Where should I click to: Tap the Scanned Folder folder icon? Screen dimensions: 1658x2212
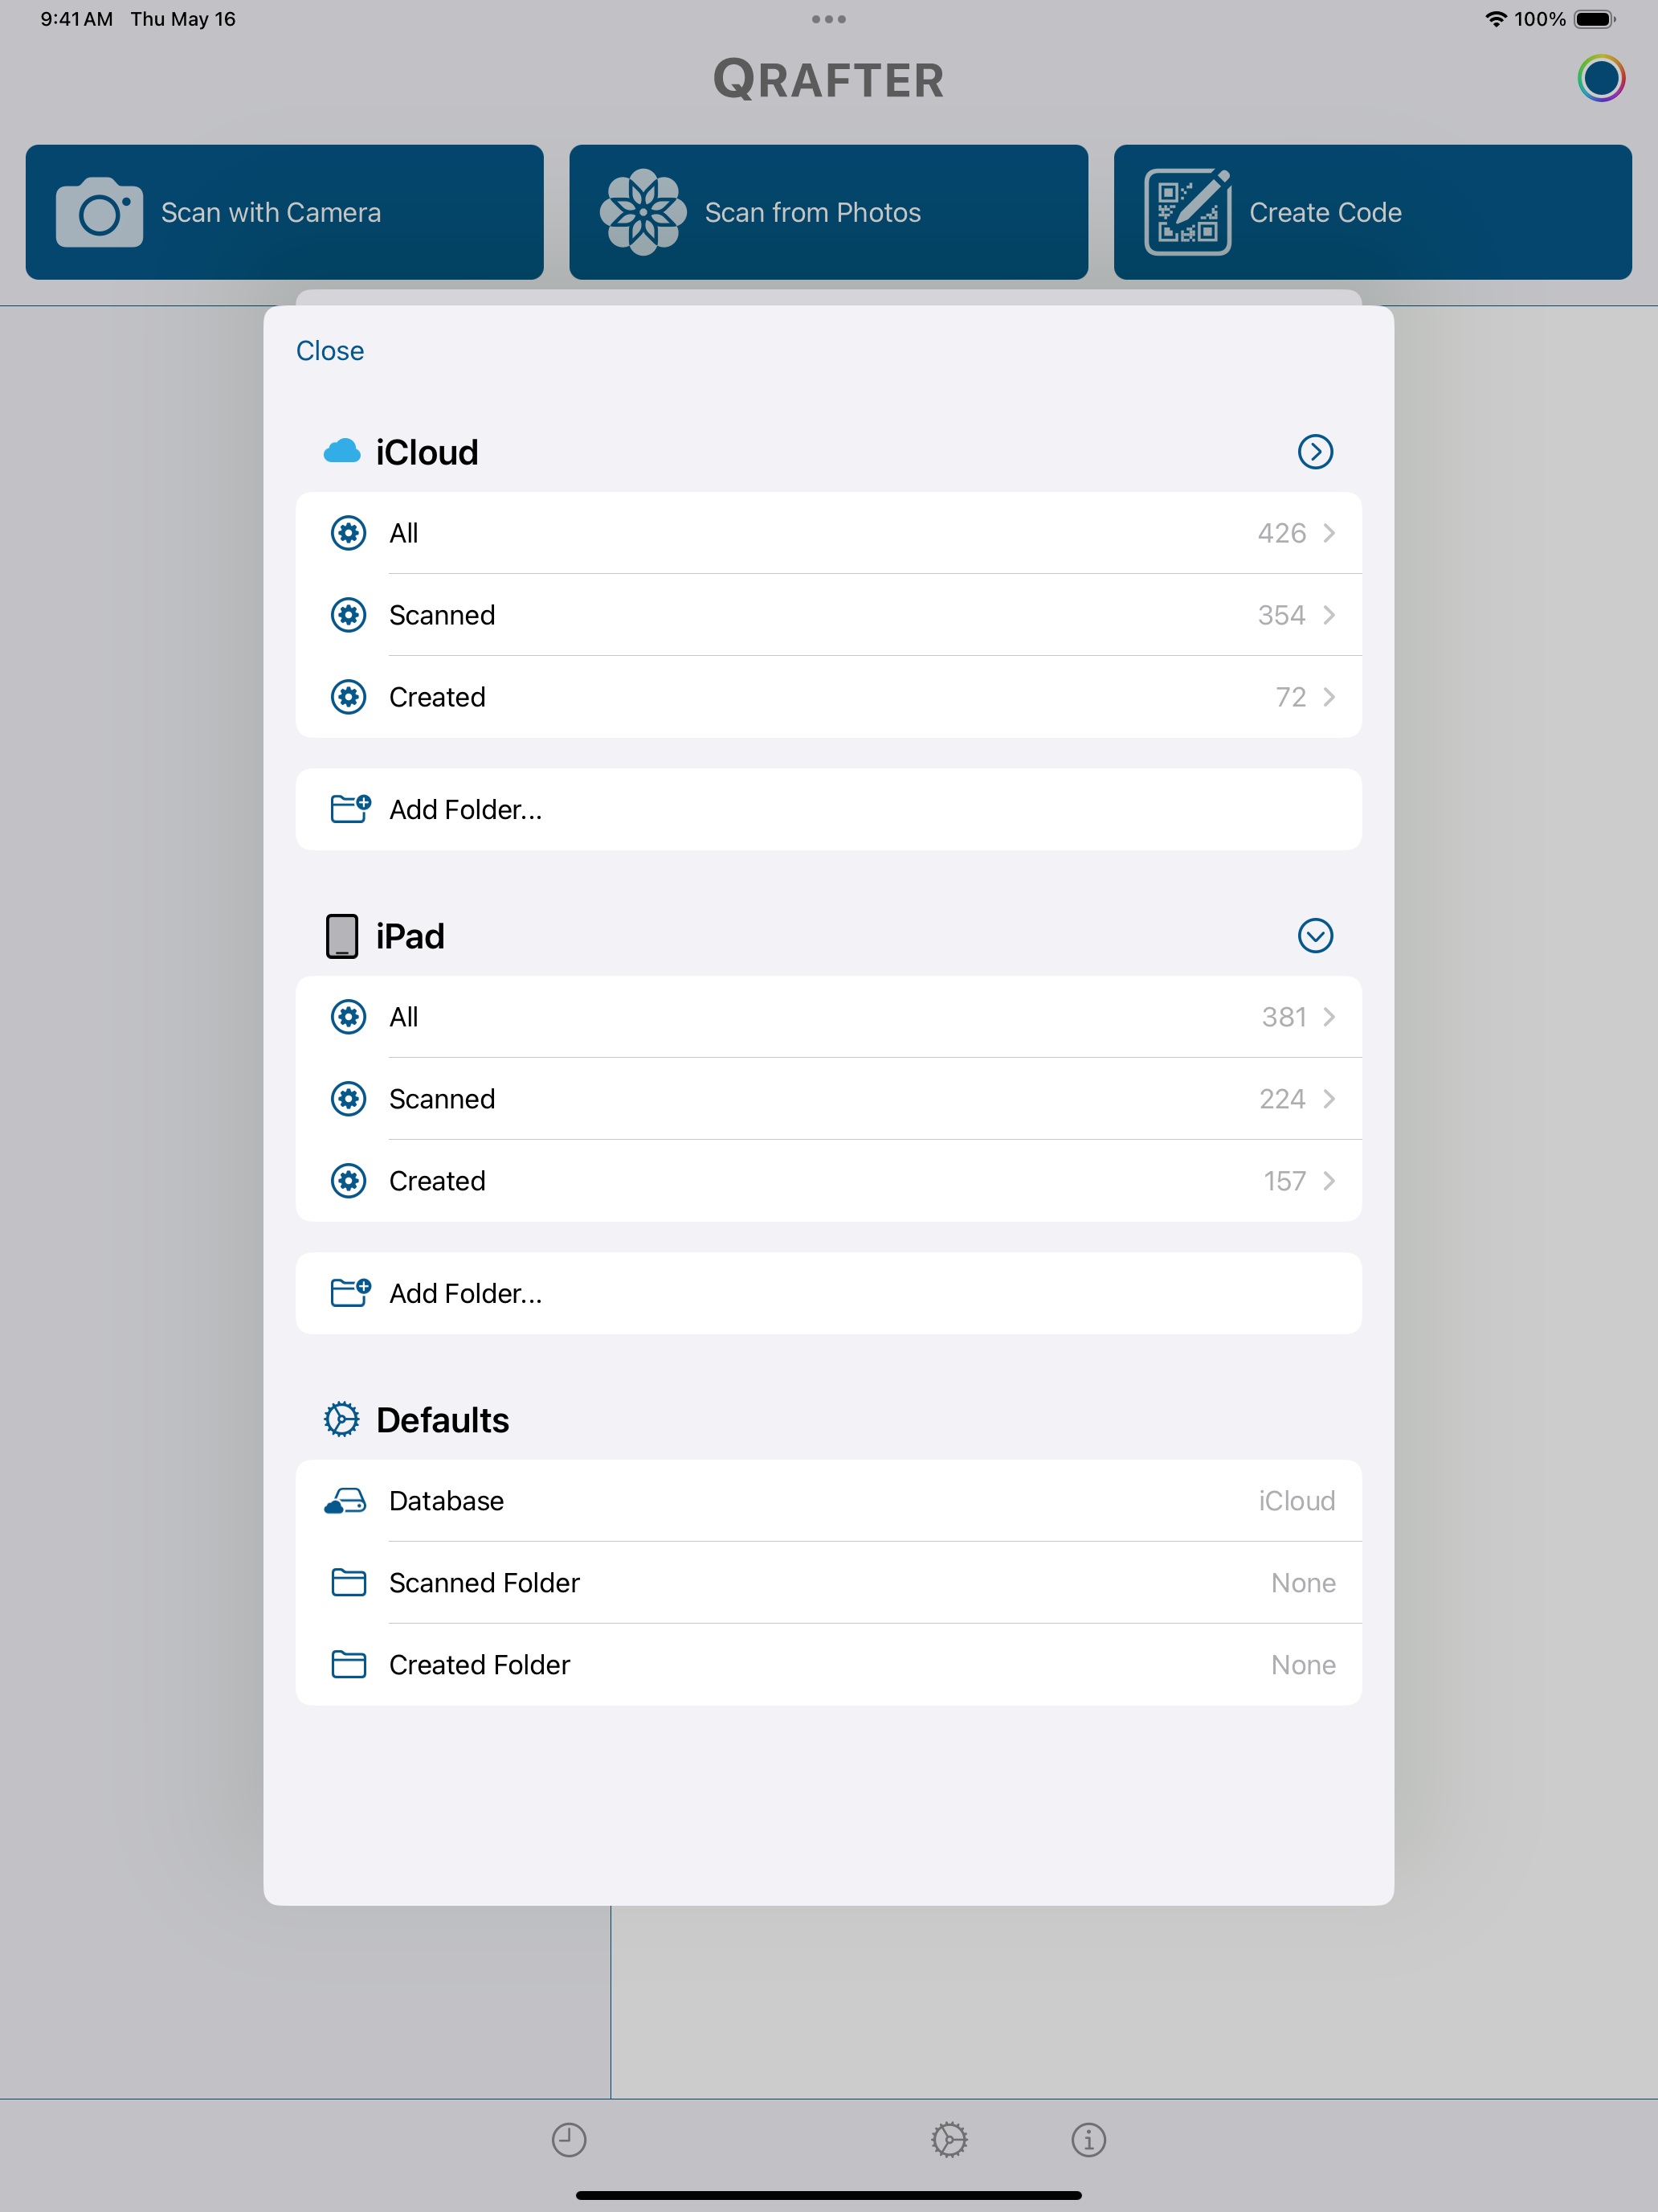(348, 1583)
